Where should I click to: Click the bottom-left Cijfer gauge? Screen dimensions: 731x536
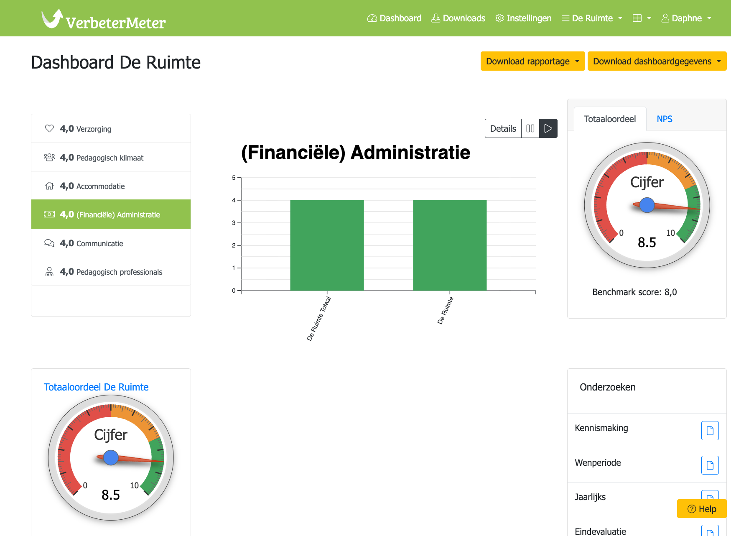click(x=111, y=458)
